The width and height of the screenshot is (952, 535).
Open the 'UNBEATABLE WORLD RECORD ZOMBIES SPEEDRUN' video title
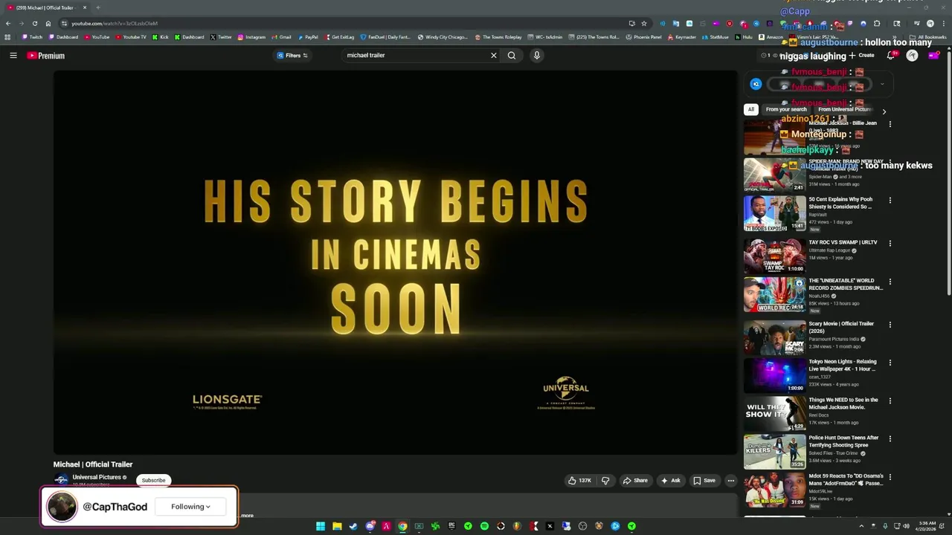846,285
